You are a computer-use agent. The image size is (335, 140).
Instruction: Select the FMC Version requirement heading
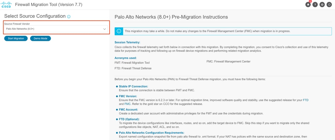pyautogui.click(x=128, y=96)
